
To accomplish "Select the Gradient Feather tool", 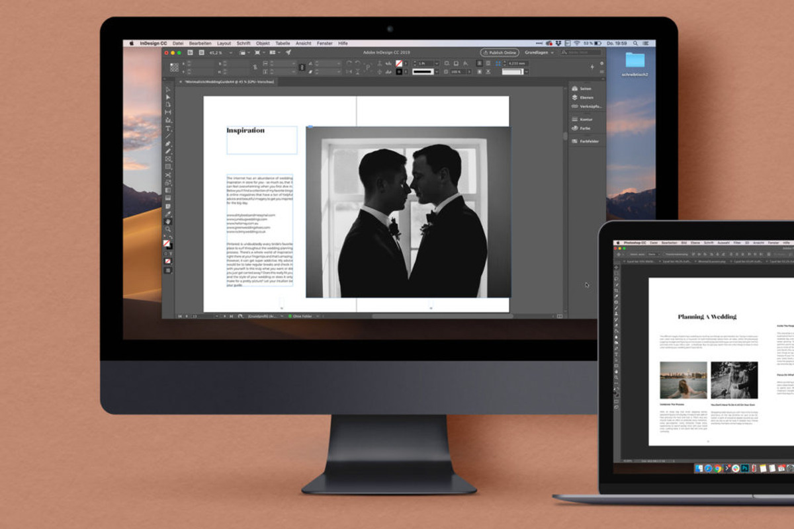I will (168, 198).
